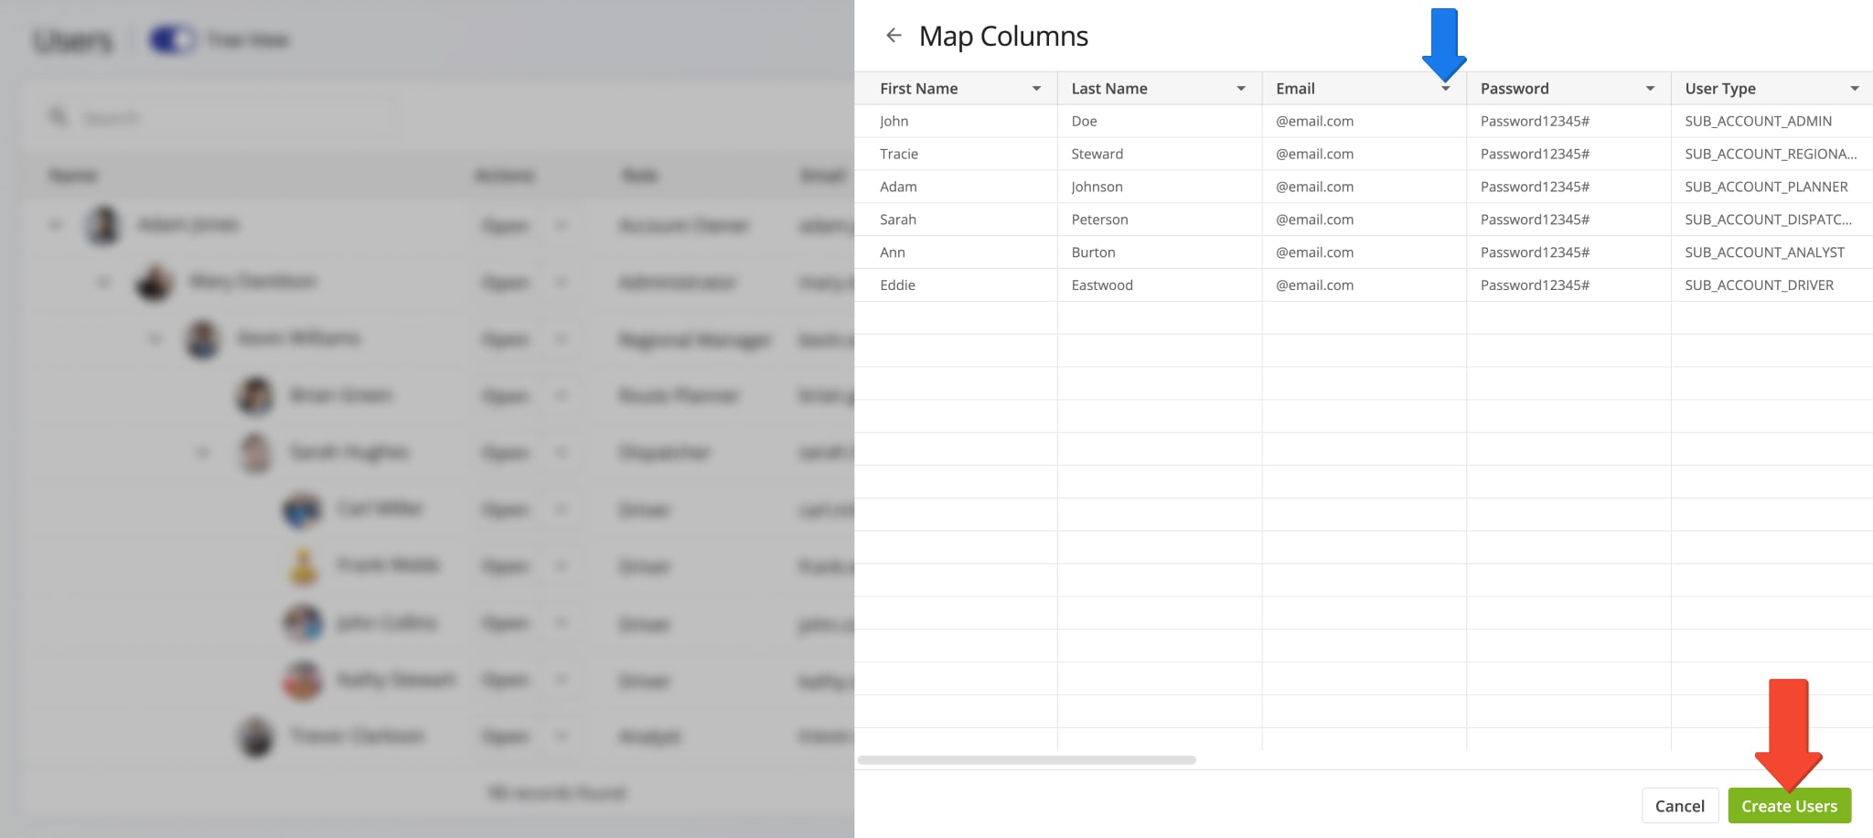Click the SUB_ACCOUNT_REGIONA... user type cell
1873x838 pixels.
[1772, 154]
